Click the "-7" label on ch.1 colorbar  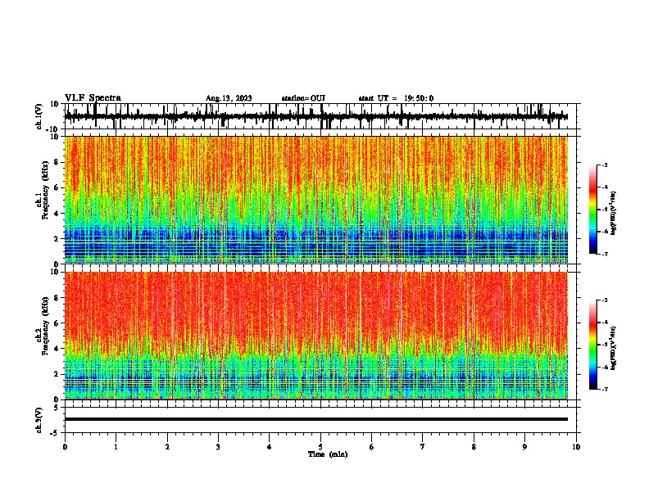tap(605, 254)
